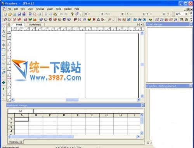Close the Worksheet Manager panel
This screenshot has height=148, width=194.
[x=142, y=105]
